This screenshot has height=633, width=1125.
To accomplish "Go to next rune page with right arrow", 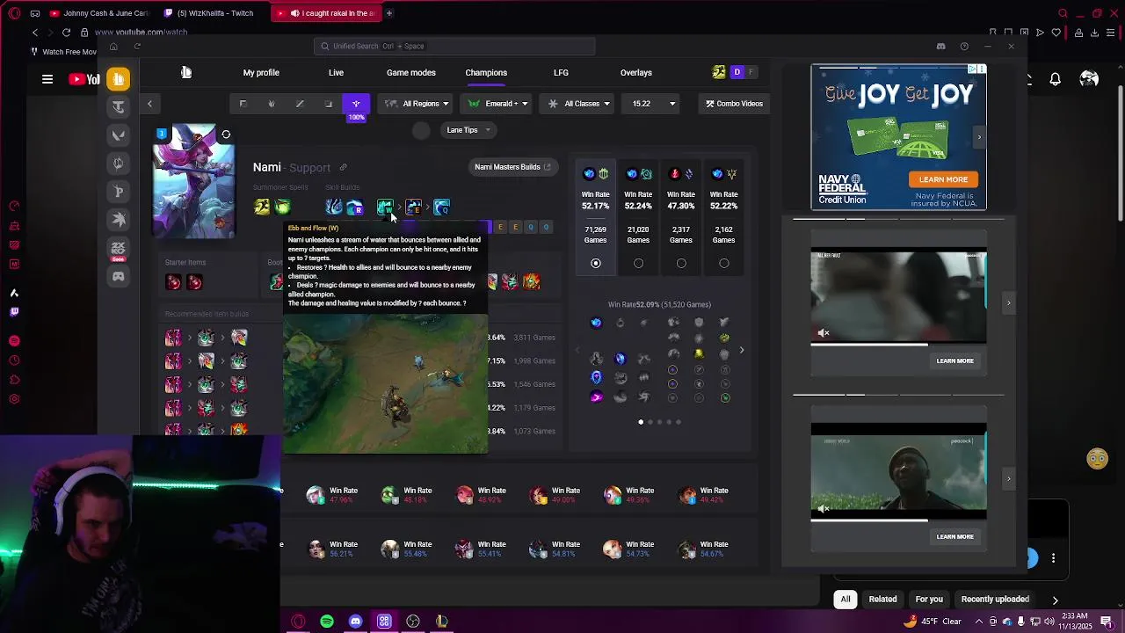I will pos(741,351).
